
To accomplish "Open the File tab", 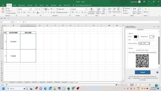I will pos(3,5).
